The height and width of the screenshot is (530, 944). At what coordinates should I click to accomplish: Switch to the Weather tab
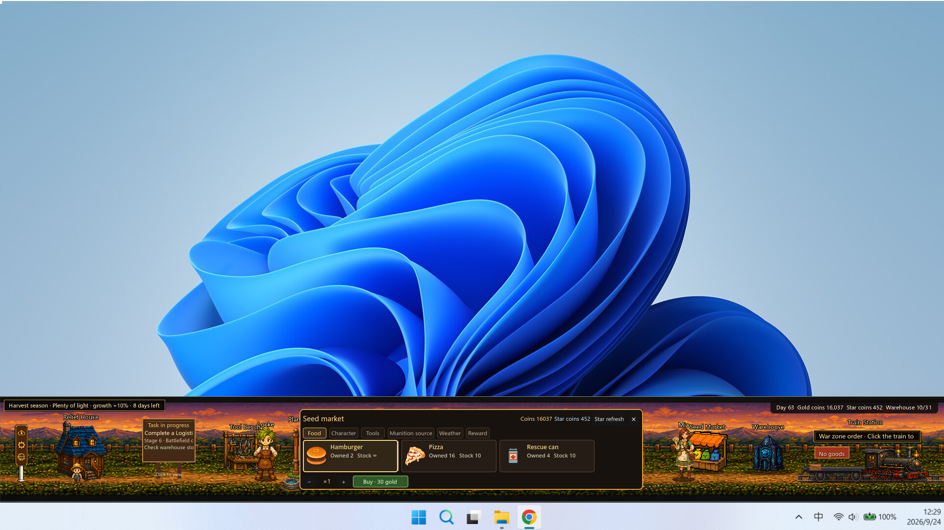450,433
